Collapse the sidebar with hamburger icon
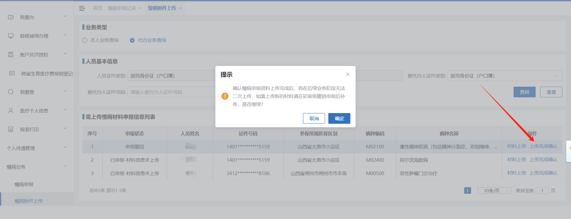The width and height of the screenshot is (571, 219). click(x=82, y=8)
